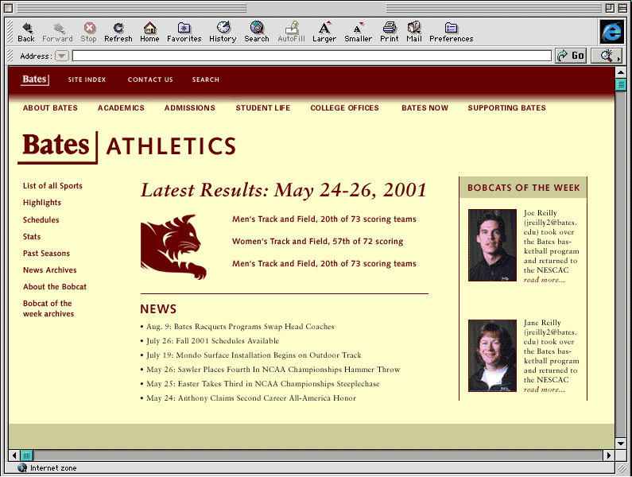This screenshot has width=632, height=477.
Task: Click the window collapse box in title bar
Action: pos(622,8)
